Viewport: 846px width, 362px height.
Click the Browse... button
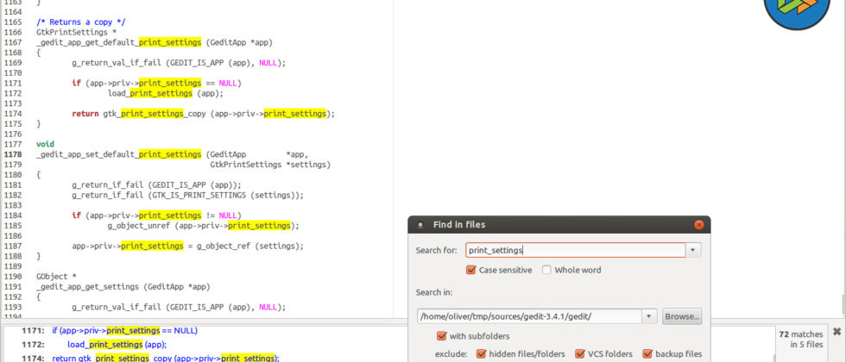[x=681, y=316]
